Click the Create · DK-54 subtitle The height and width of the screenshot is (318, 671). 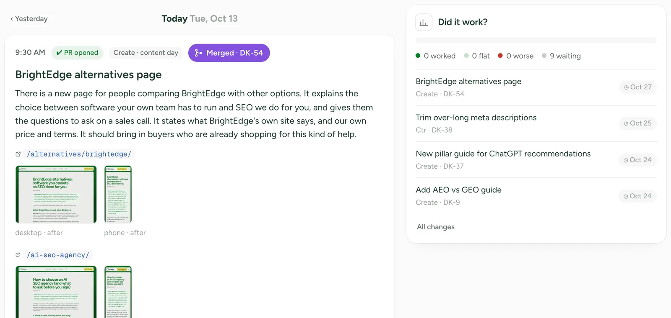click(x=440, y=94)
